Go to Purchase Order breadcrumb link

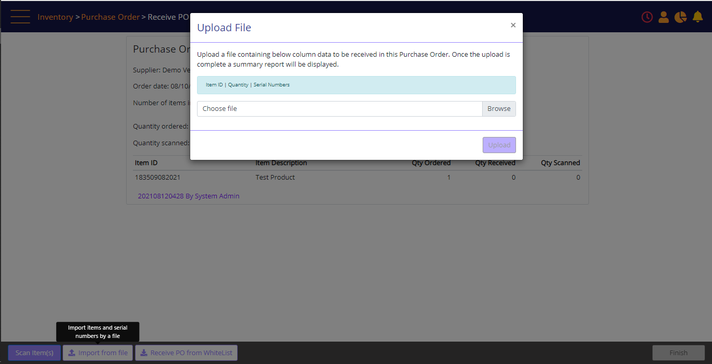point(111,17)
